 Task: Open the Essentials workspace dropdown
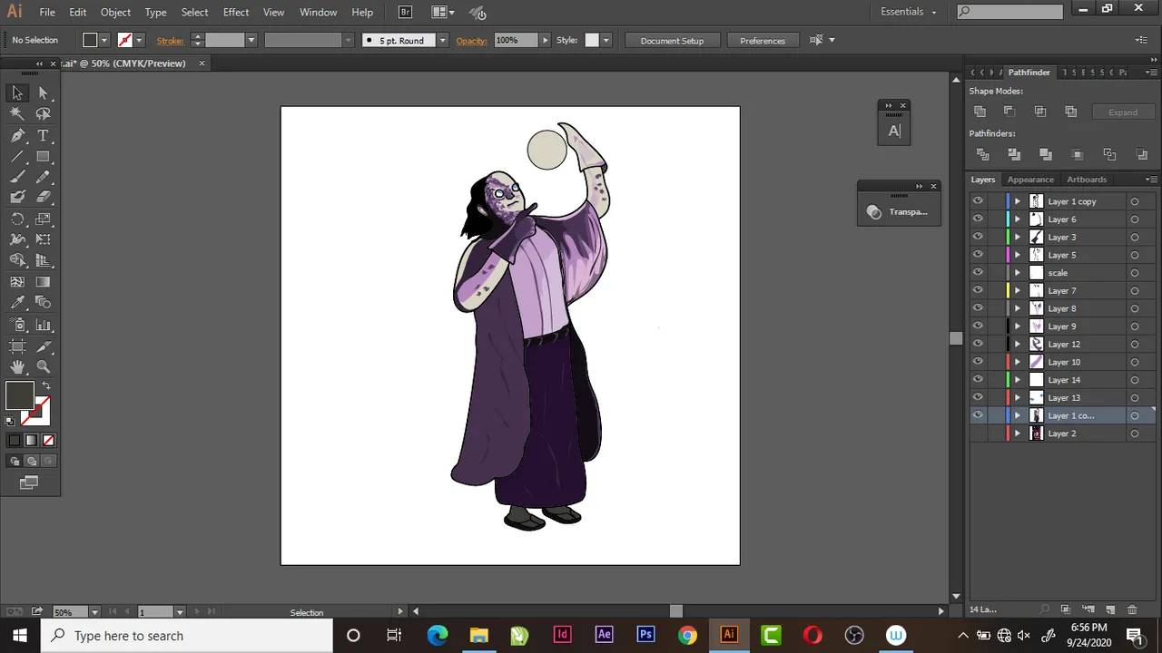click(x=909, y=12)
